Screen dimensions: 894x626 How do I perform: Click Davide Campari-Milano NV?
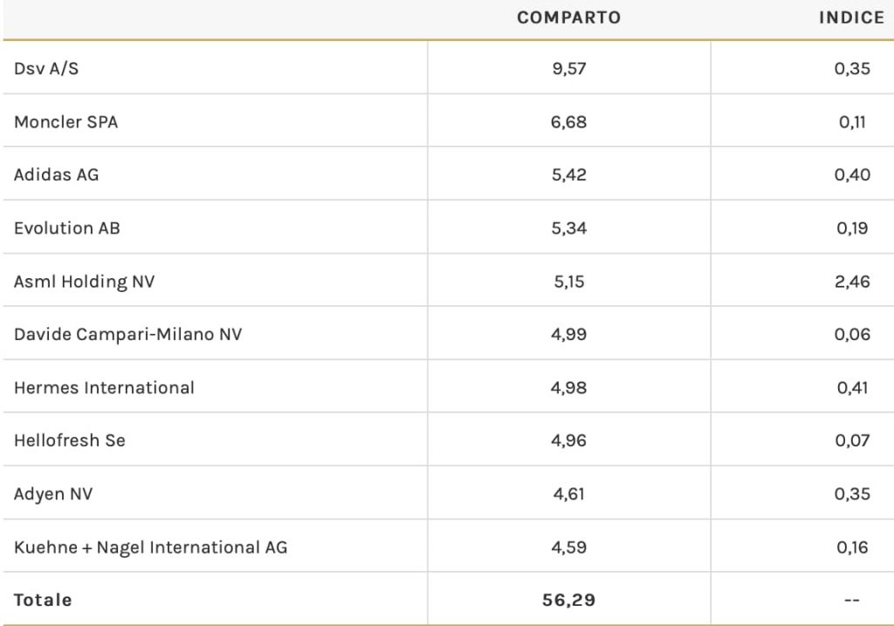click(127, 334)
